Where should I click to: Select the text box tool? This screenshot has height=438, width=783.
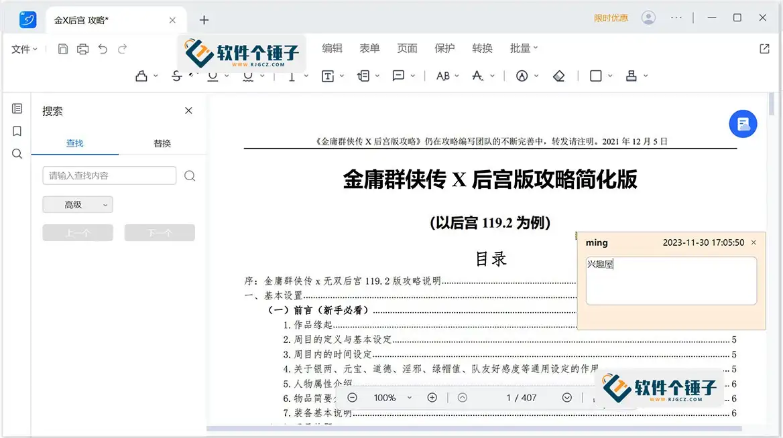click(x=328, y=76)
